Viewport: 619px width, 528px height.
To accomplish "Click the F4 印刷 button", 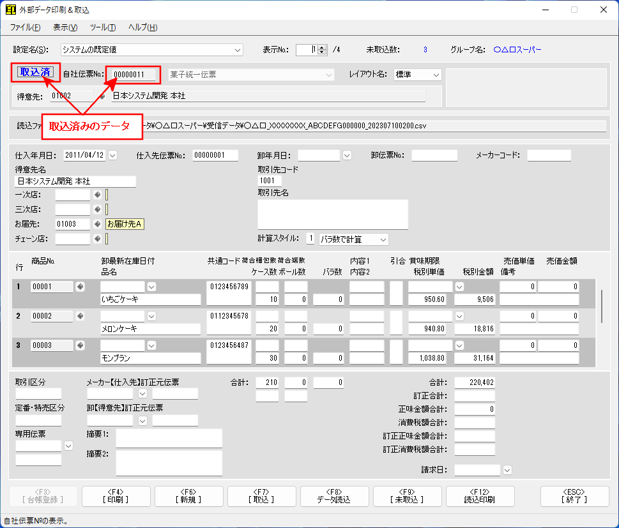I will [116, 496].
